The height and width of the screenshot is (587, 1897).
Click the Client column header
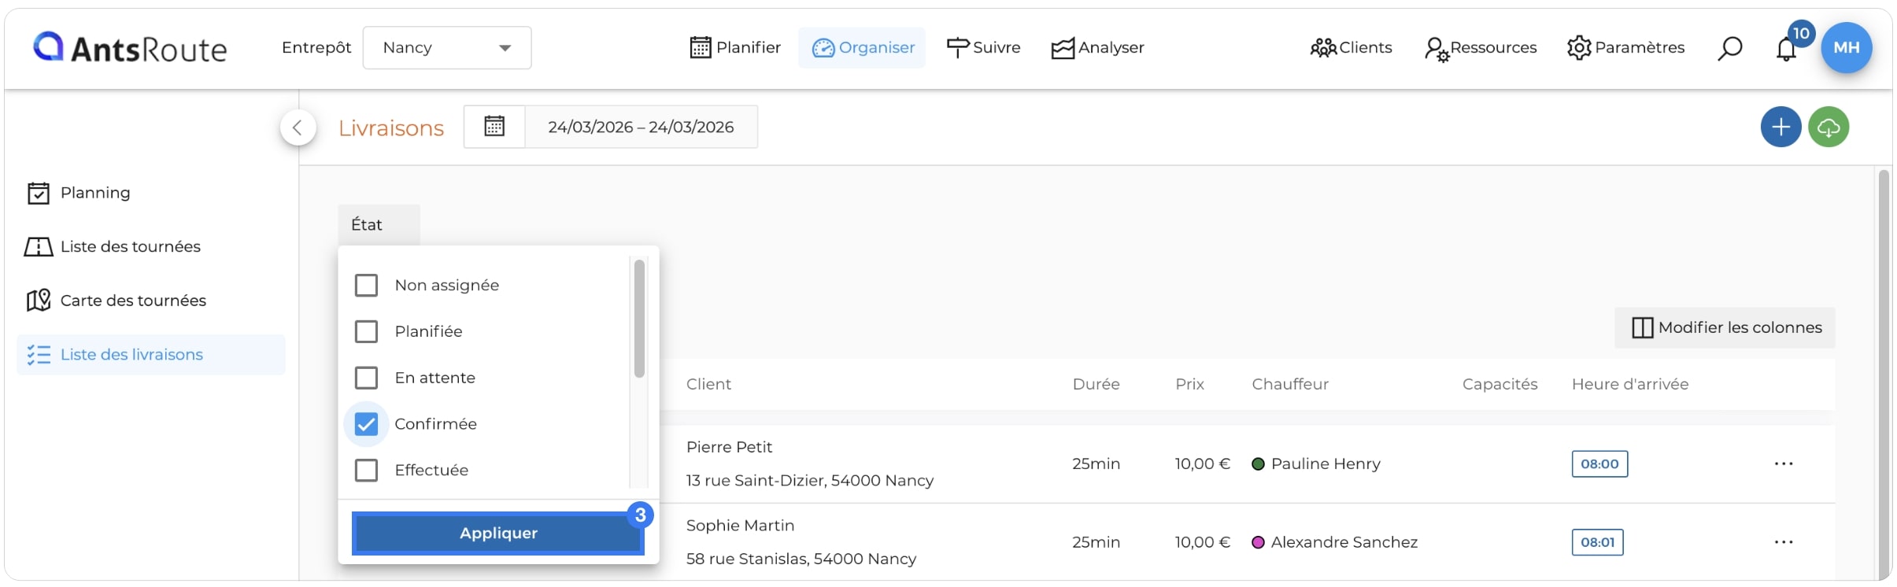tap(708, 384)
